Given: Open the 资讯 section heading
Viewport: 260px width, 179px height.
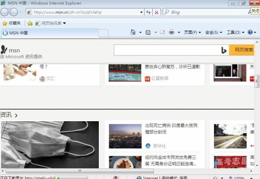Looking at the screenshot, I should coord(6,114).
